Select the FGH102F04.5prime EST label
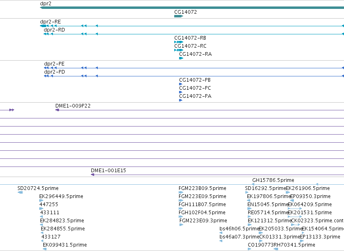Viewport: 344px width, 251px height. pos(202,213)
